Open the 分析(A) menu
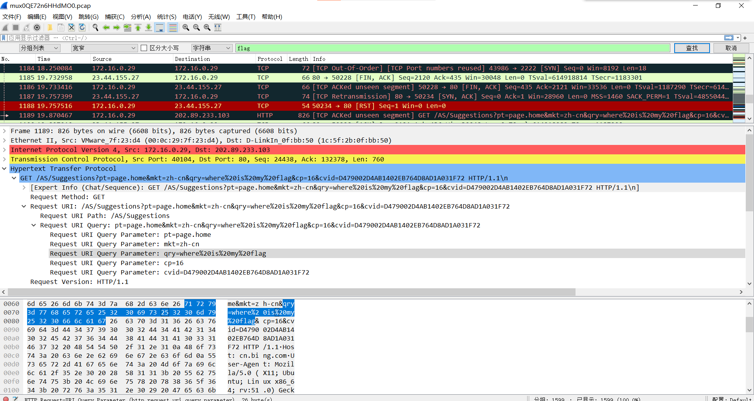 click(x=141, y=16)
